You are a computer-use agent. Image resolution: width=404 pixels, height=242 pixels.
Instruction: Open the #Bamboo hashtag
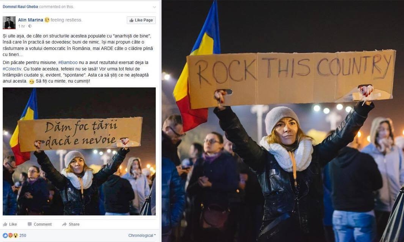[68, 62]
